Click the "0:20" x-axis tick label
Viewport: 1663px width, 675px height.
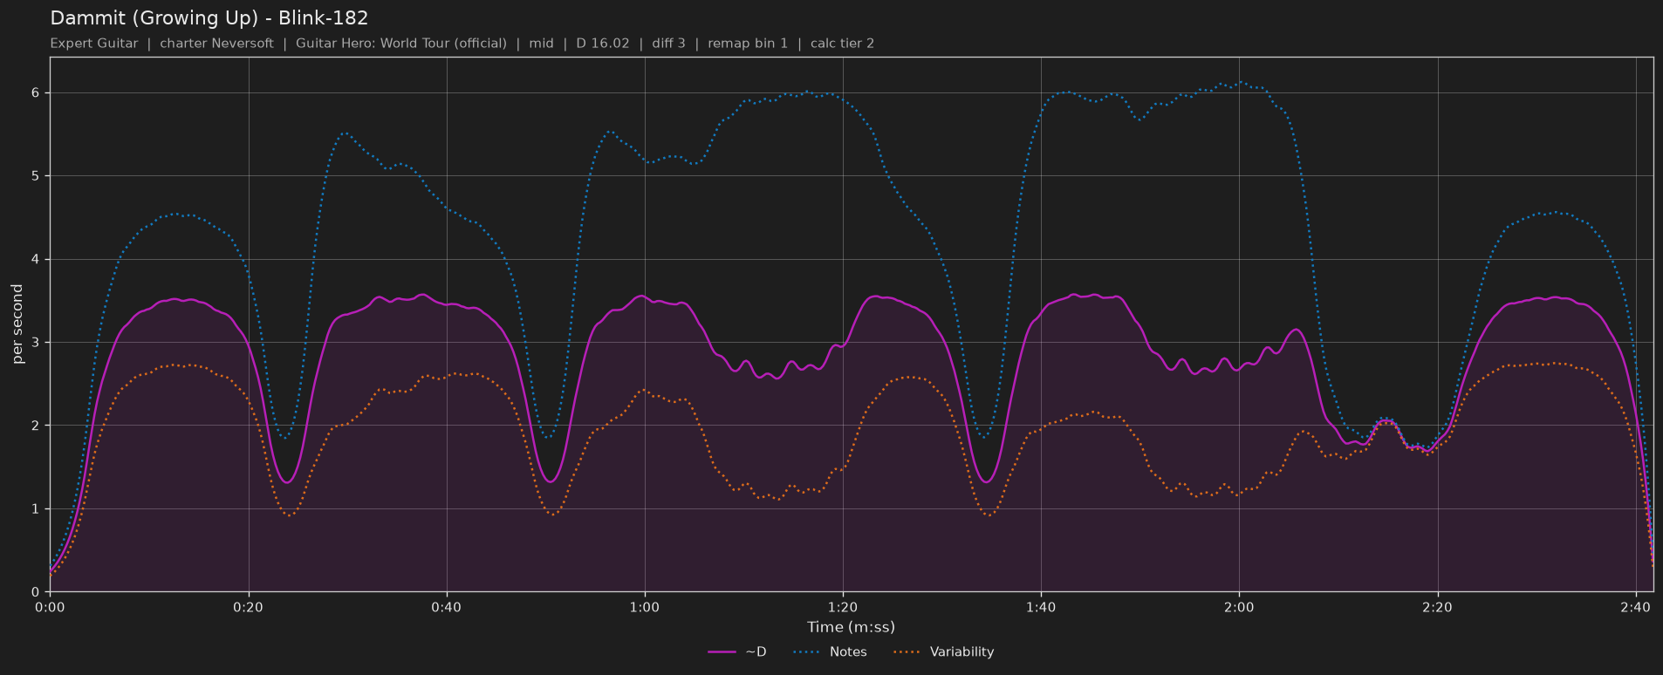click(x=249, y=607)
